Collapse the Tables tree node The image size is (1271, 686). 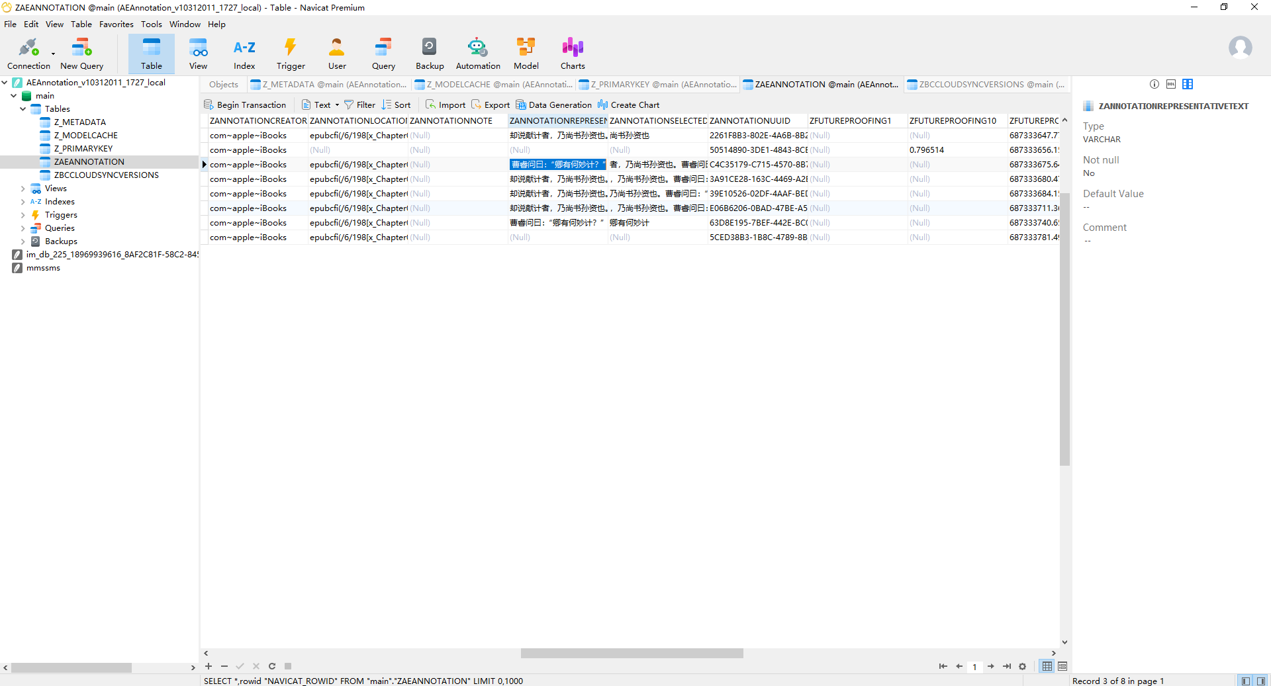point(23,109)
